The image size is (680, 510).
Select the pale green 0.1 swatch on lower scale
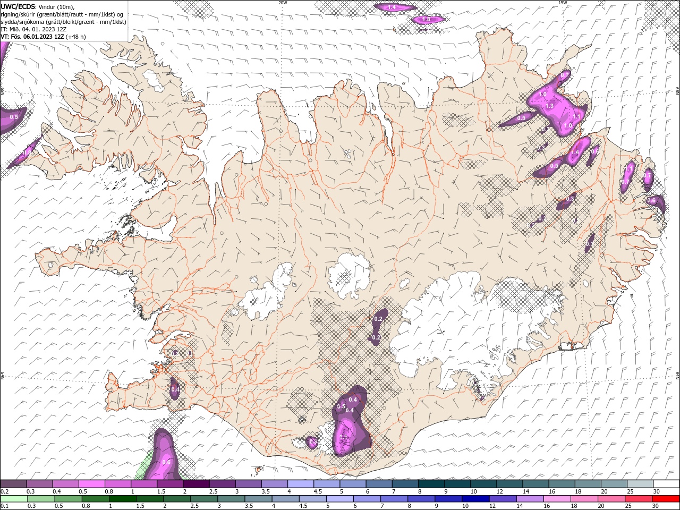pyautogui.click(x=14, y=499)
